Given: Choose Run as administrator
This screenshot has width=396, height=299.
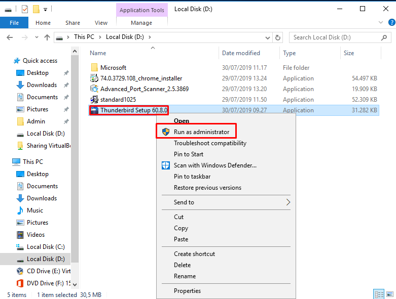Looking at the screenshot, I should [226, 132].
